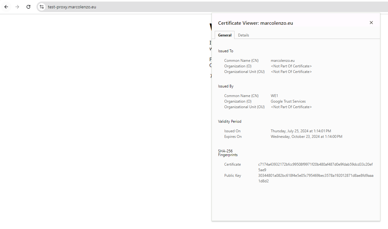Select the Google Trust Services organization text
This screenshot has width=388, height=229.
tap(288, 101)
